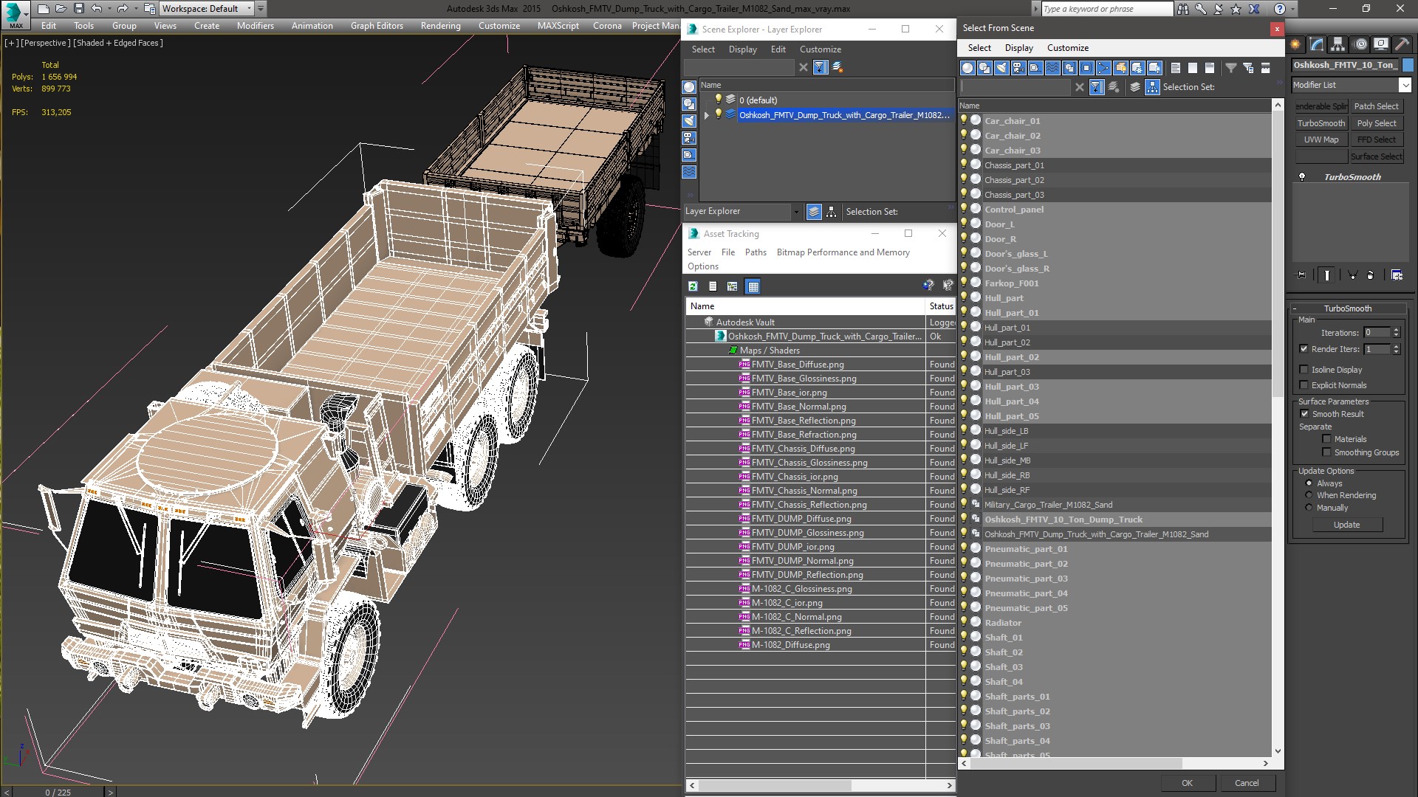1418x797 pixels.
Task: Expand the Oshkosh layer in Scene Explorer
Action: 707,115
